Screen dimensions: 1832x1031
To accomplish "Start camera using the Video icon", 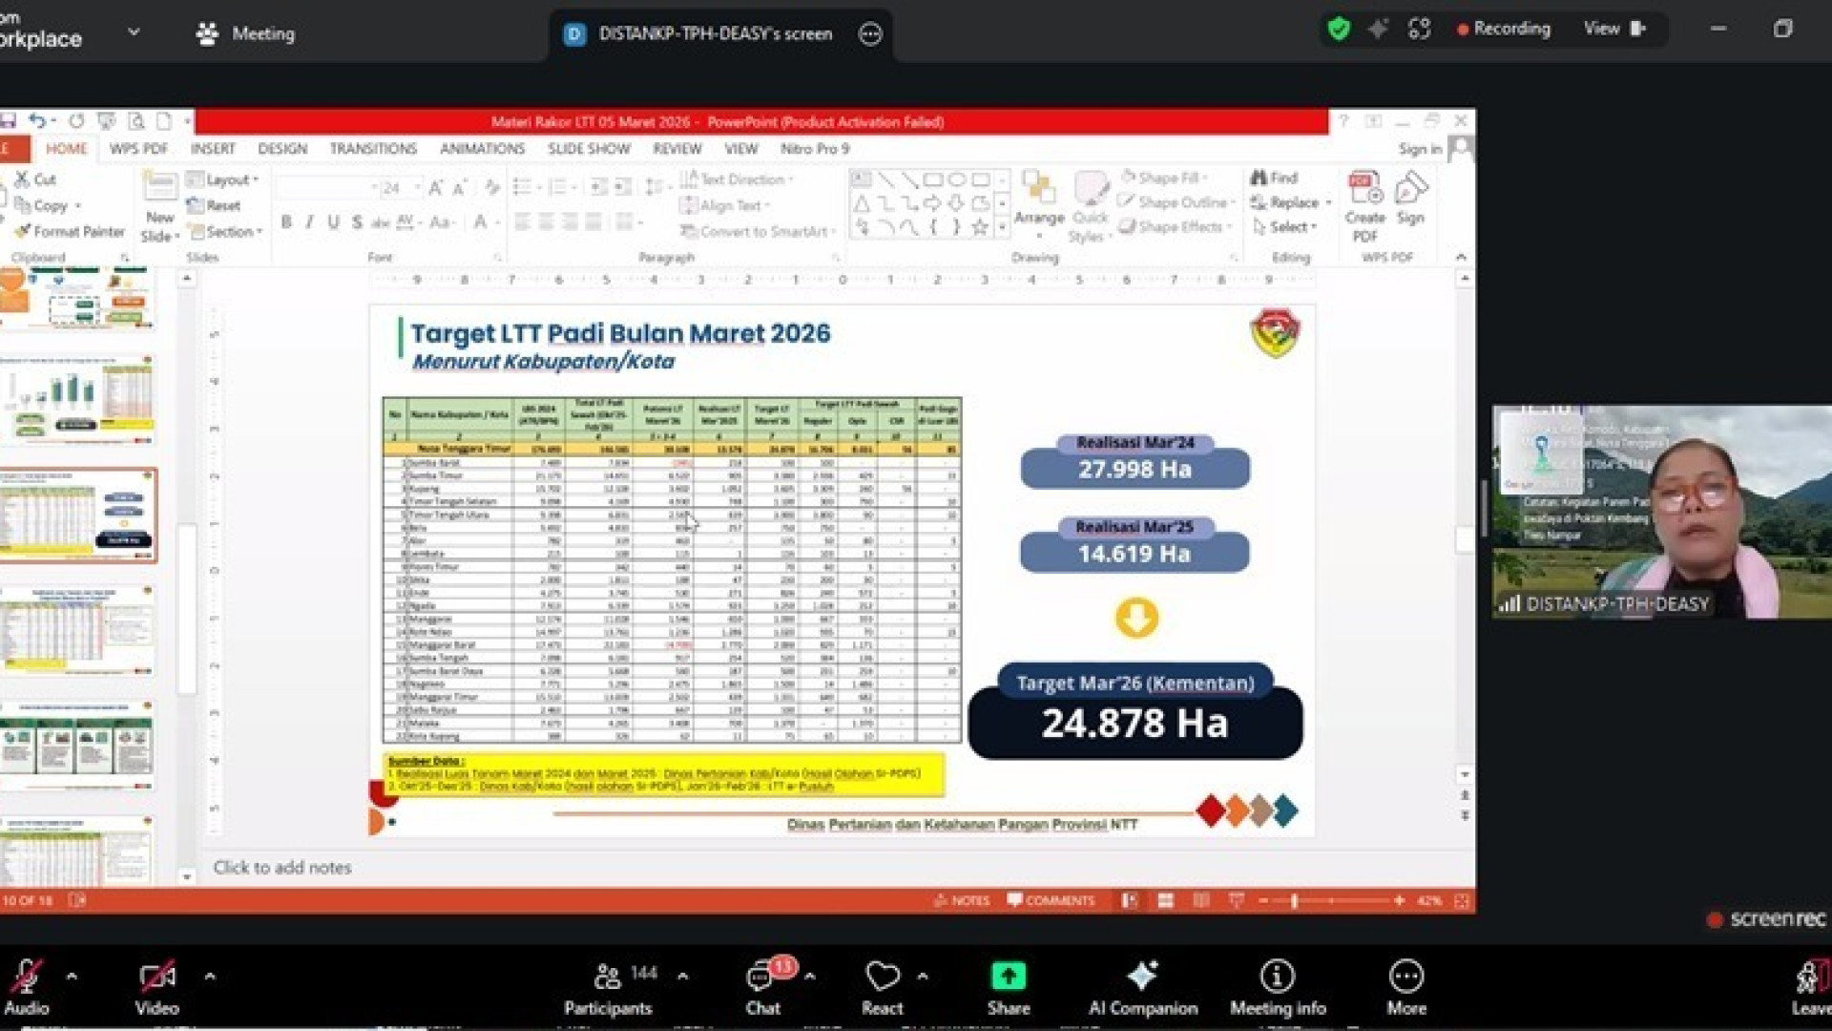I will pyautogui.click(x=156, y=977).
